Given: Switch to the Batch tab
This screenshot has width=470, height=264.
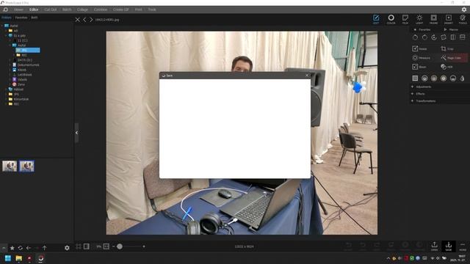Looking at the screenshot, I should 67,10.
